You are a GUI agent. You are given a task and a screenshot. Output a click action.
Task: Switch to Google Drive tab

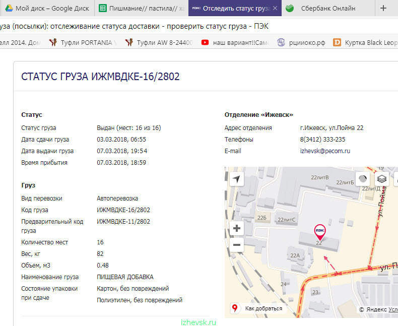(47, 9)
